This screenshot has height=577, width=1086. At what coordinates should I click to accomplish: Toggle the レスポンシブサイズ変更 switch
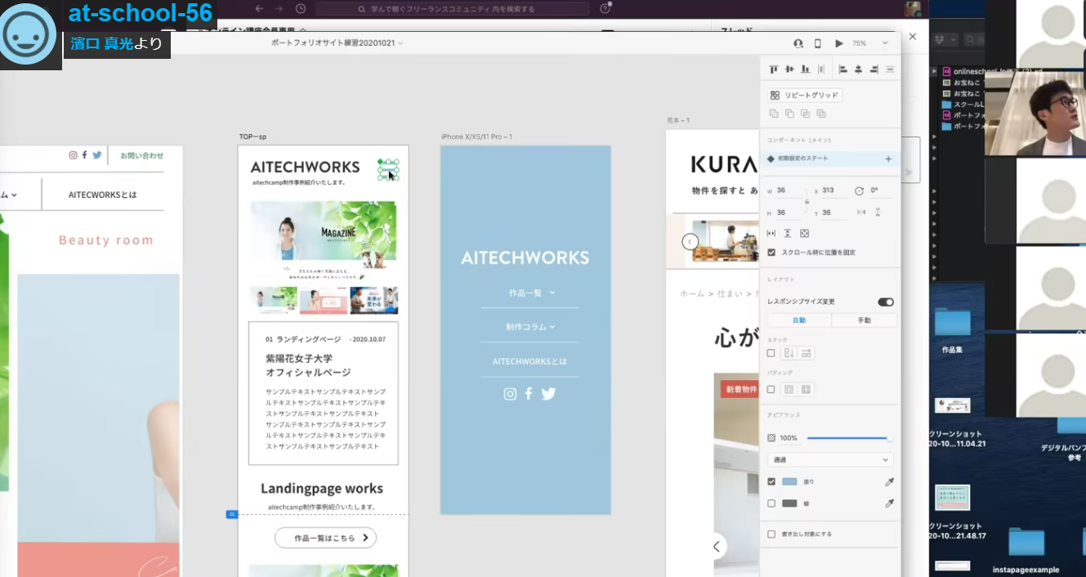click(886, 302)
